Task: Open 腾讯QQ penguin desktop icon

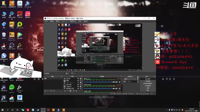Action: coord(4,46)
